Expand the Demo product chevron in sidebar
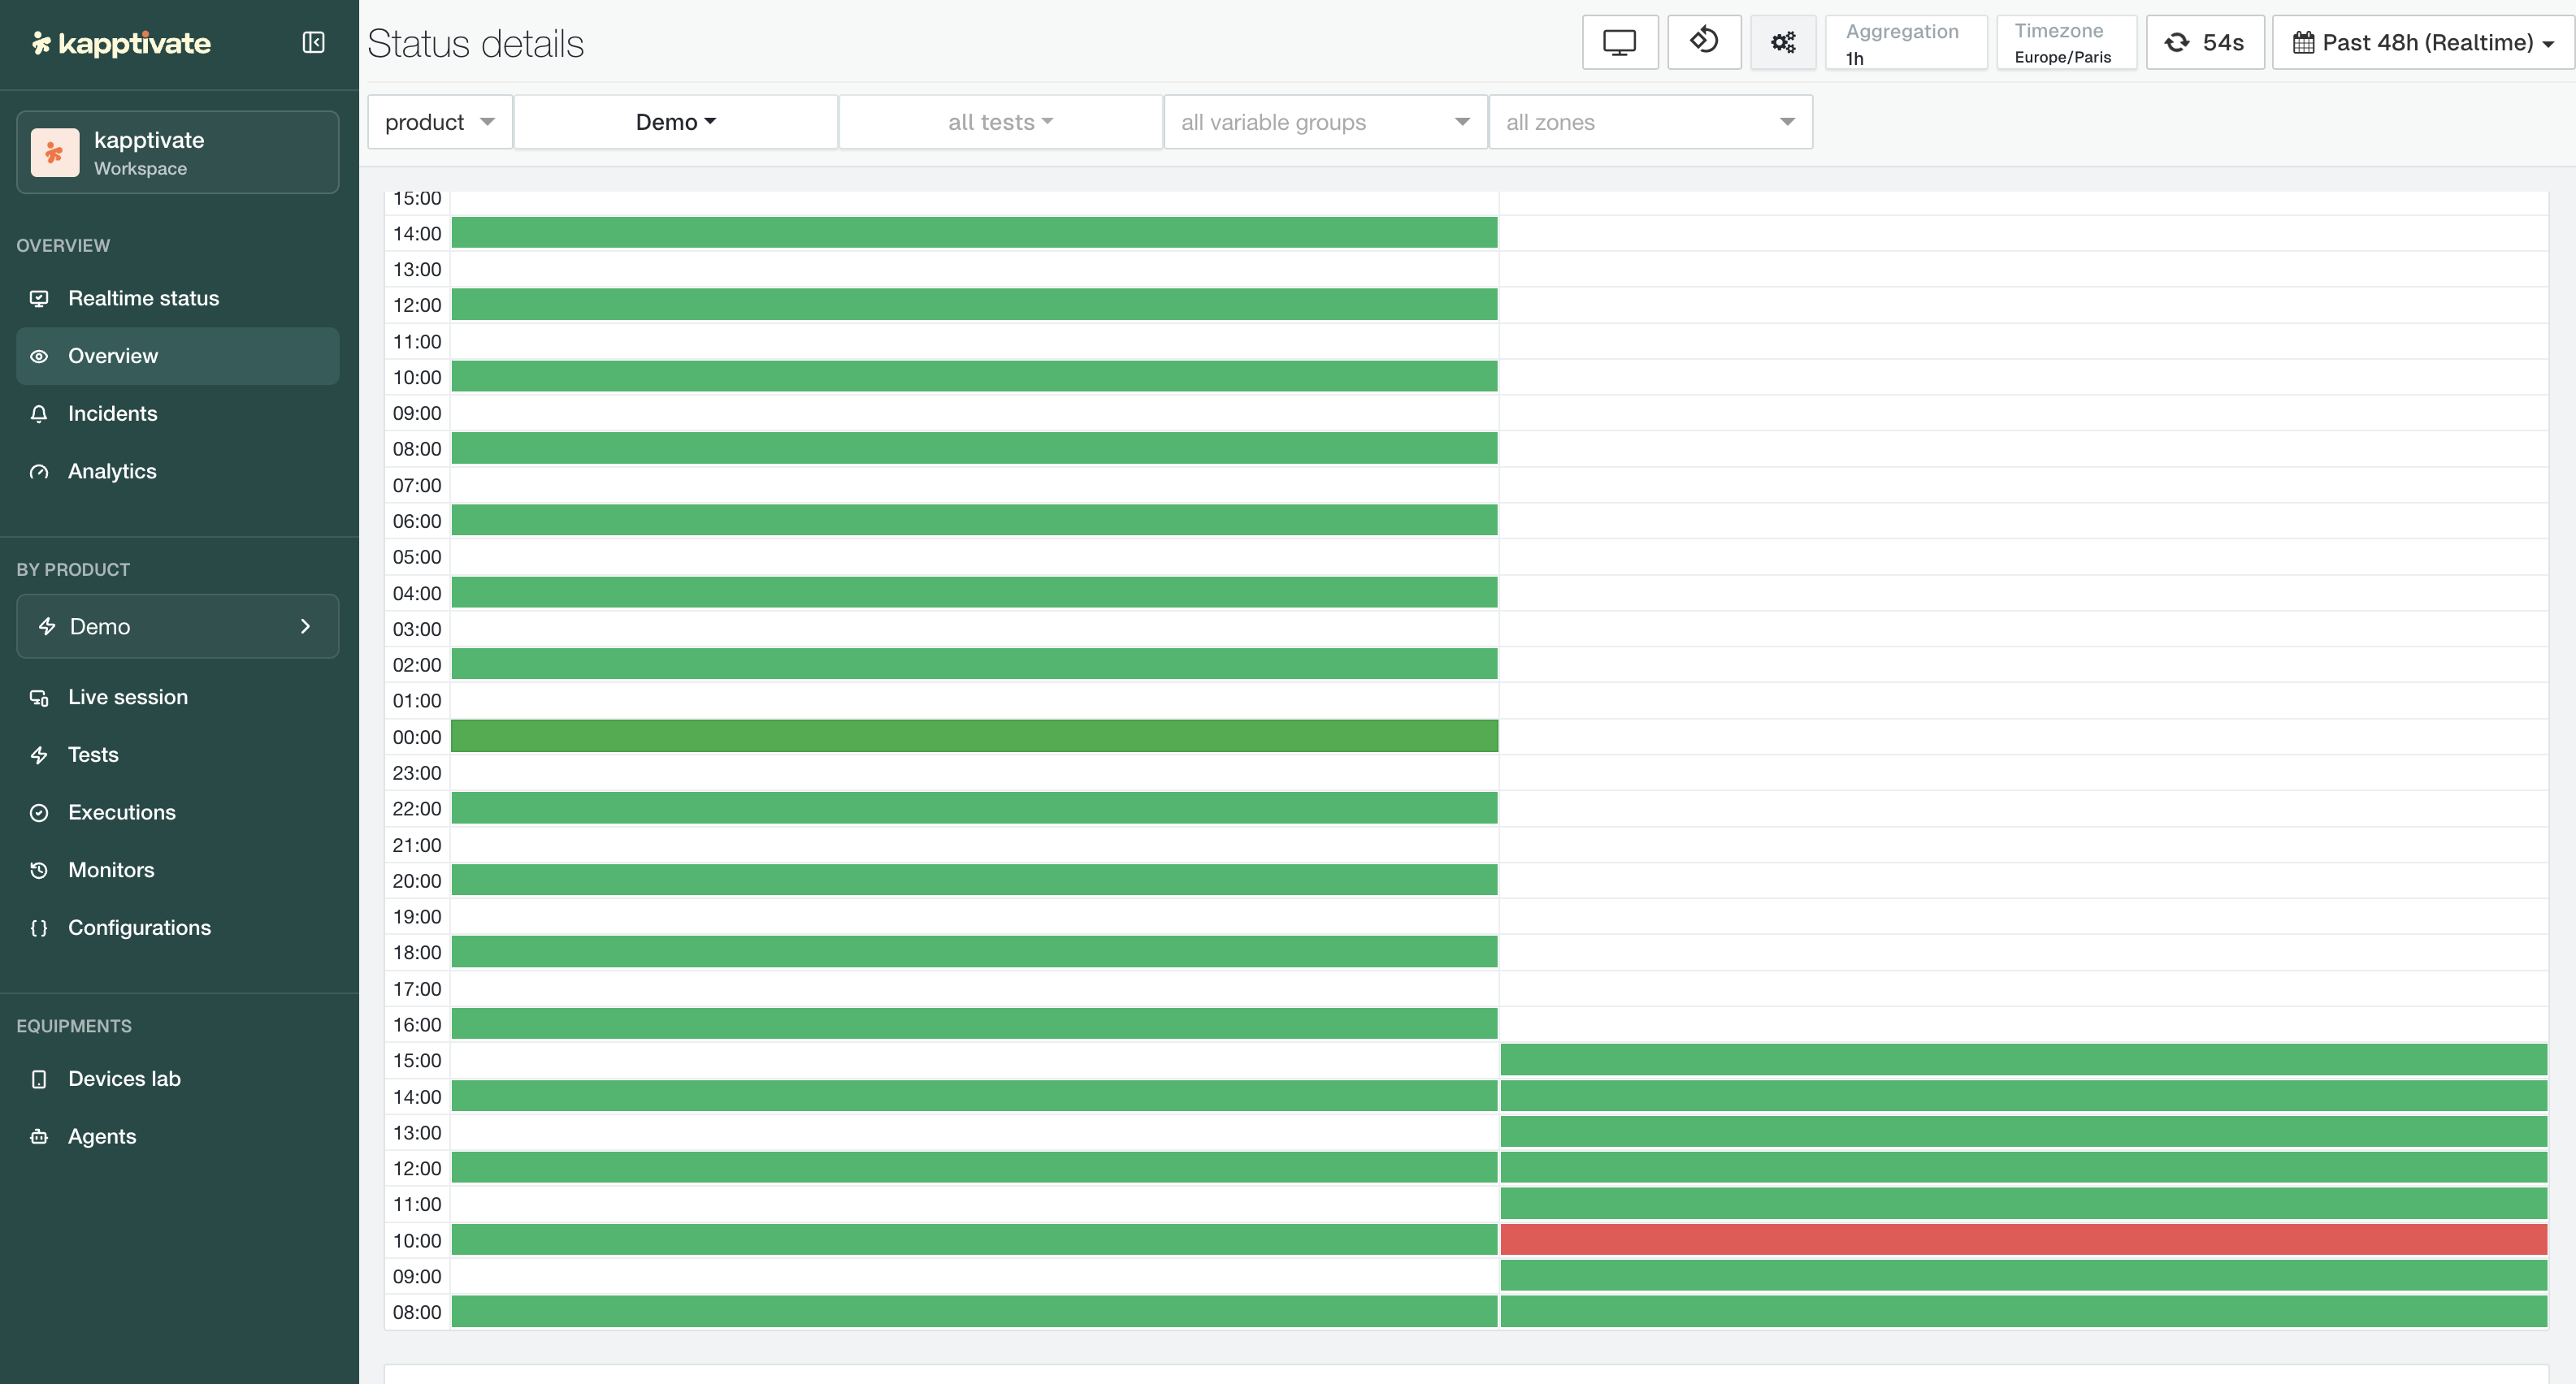This screenshot has width=2576, height=1384. pyautogui.click(x=305, y=626)
